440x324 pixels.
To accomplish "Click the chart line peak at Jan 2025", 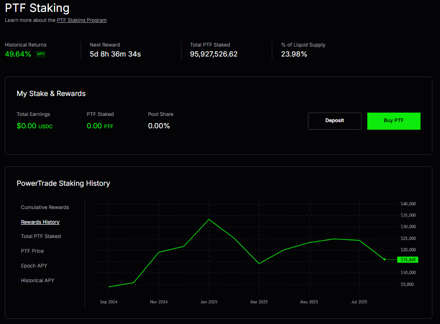I will pyautogui.click(x=209, y=219).
